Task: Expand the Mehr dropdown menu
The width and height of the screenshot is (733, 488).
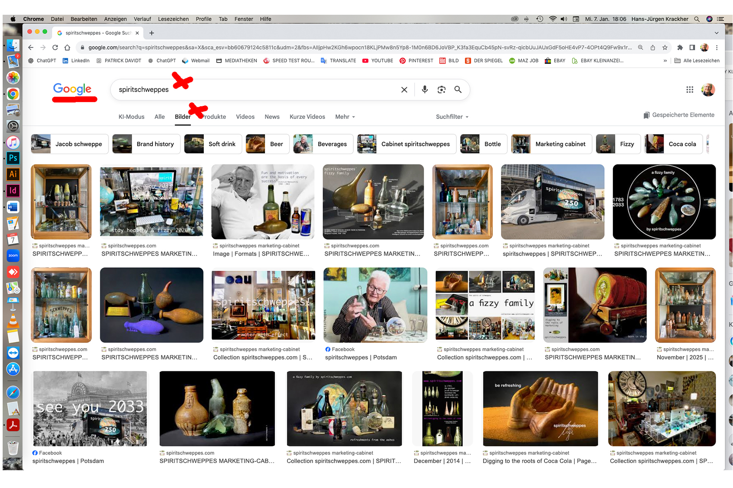Action: point(345,117)
